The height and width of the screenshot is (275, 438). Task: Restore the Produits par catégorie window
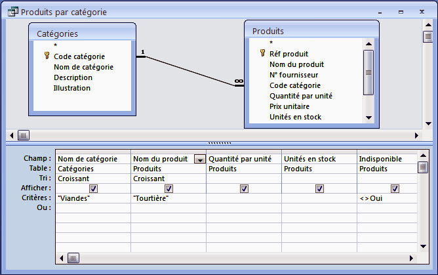(x=401, y=12)
